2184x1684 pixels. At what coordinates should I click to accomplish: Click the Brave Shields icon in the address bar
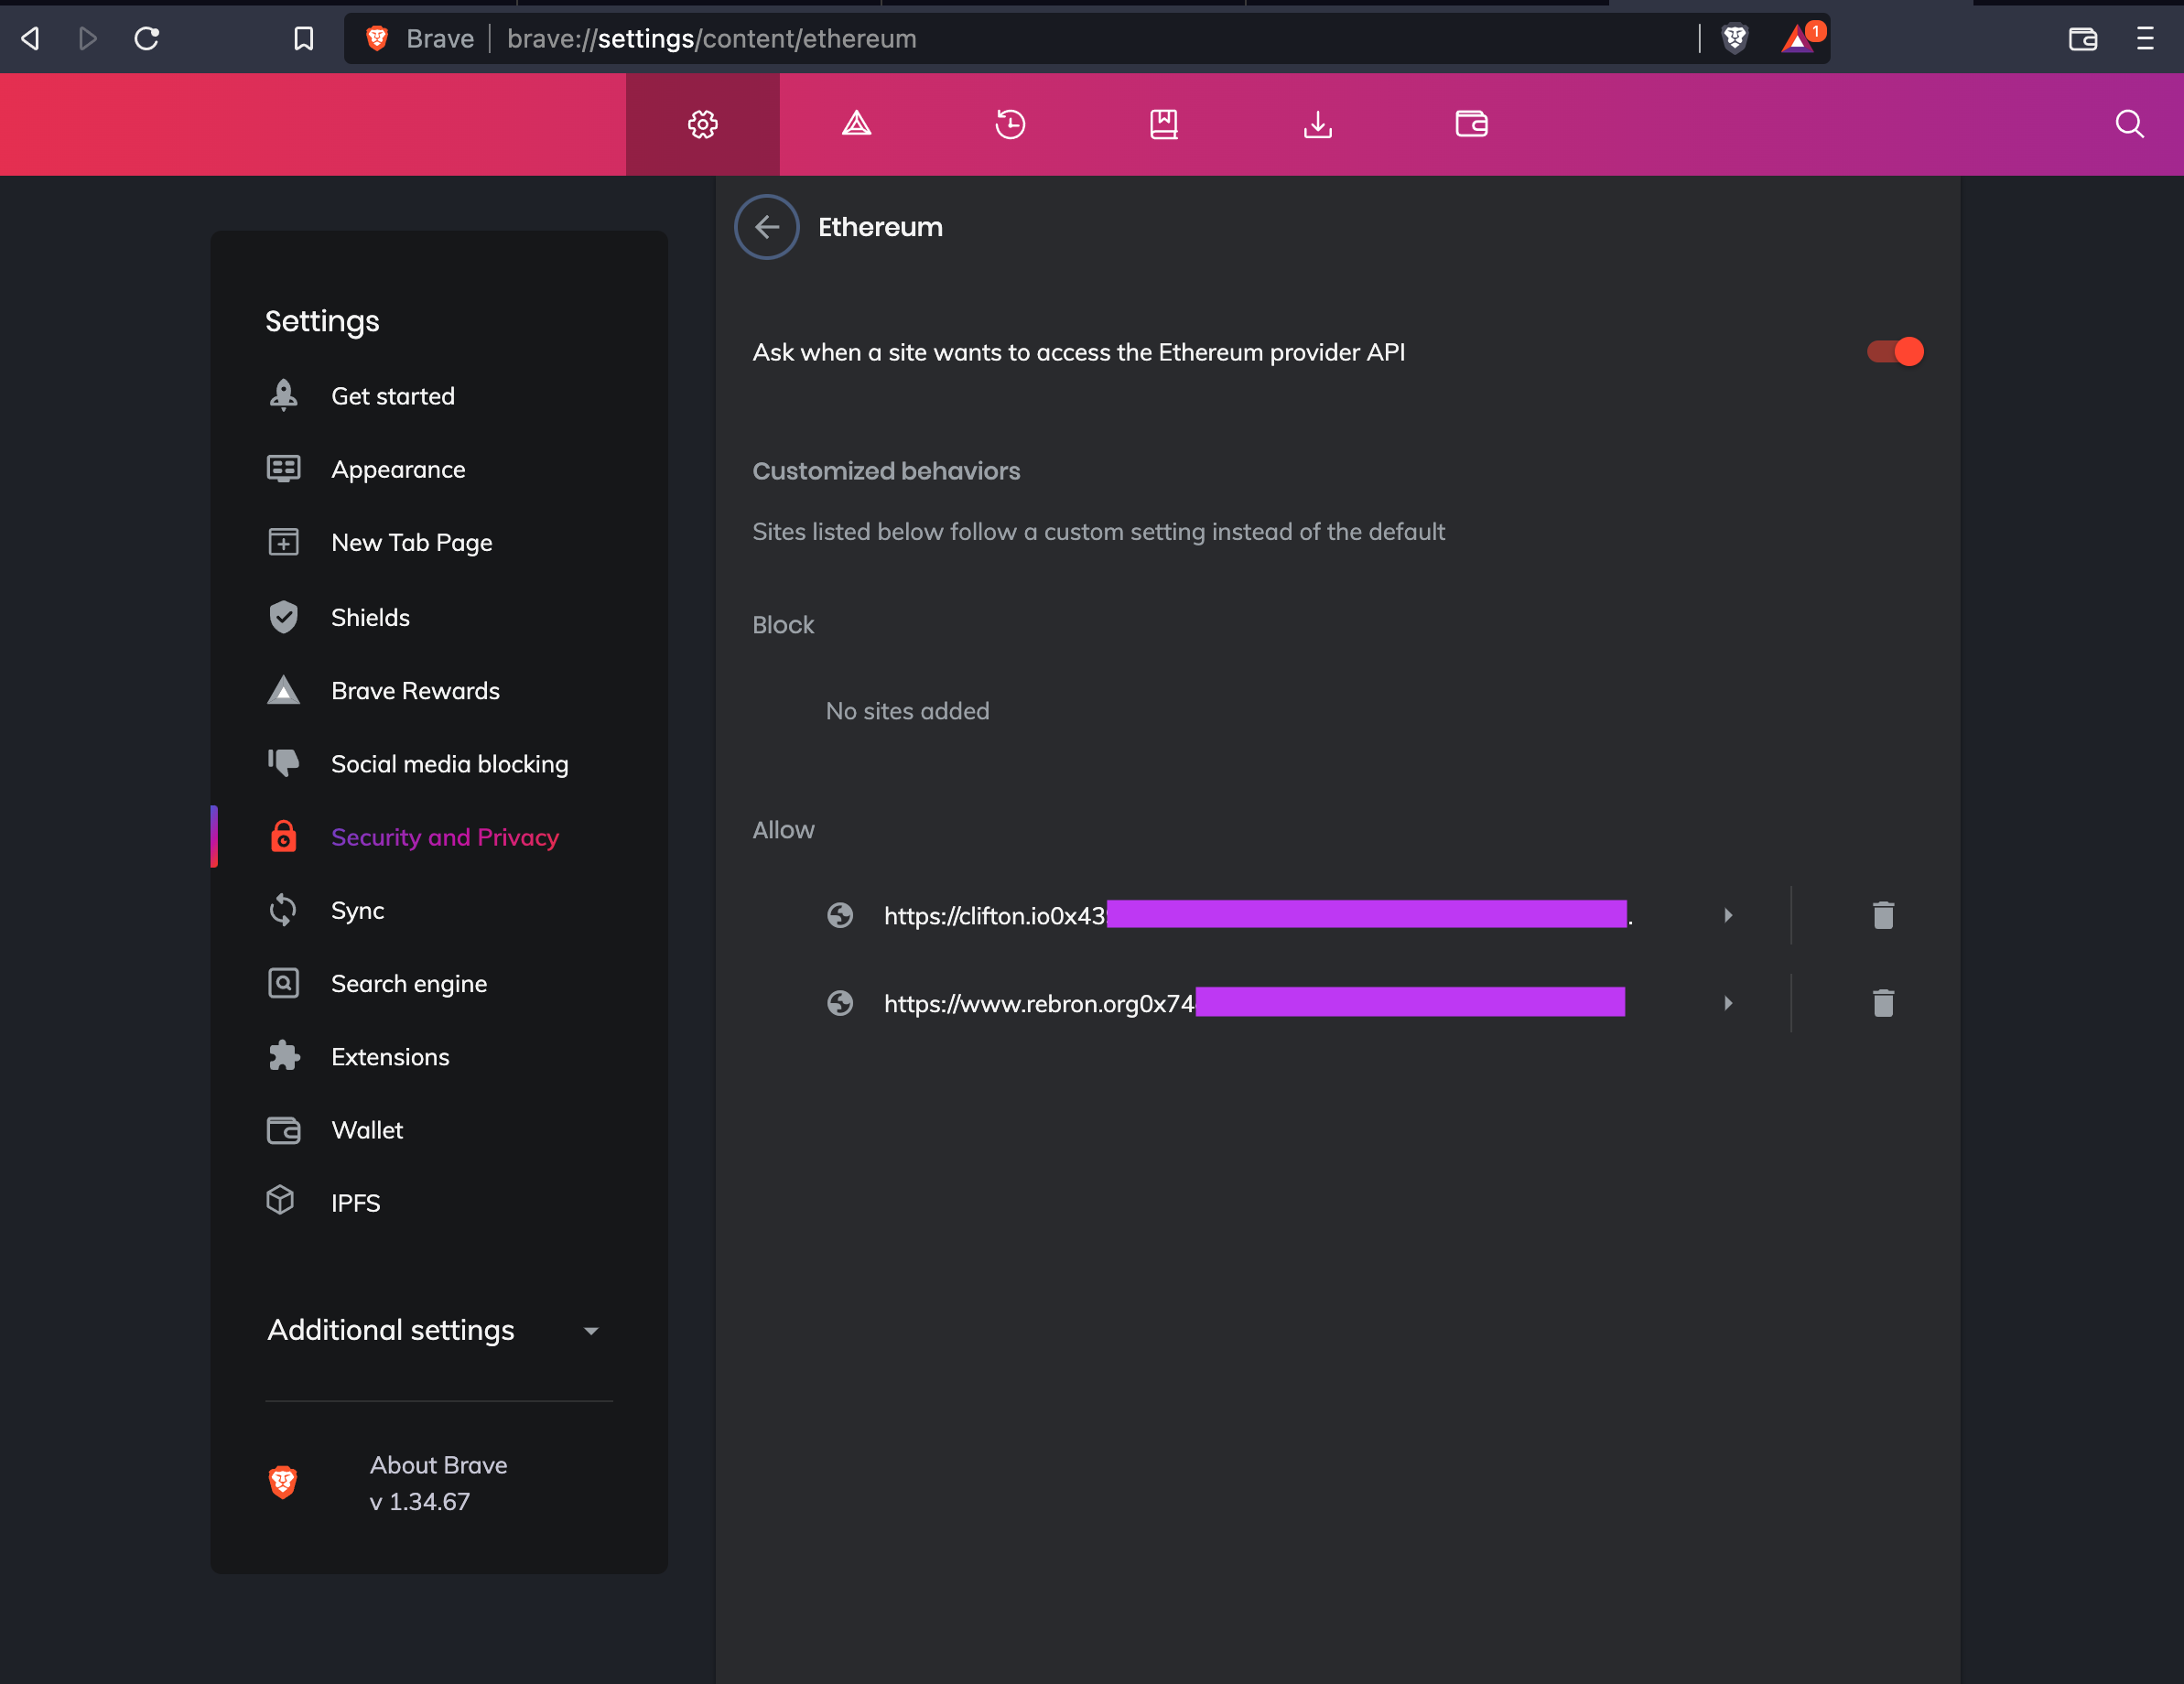click(x=1735, y=38)
